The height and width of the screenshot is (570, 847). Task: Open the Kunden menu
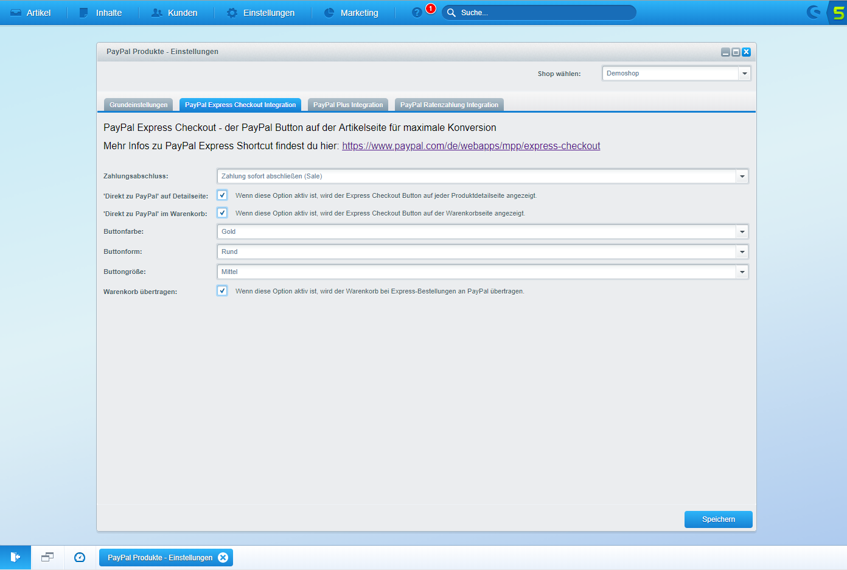(175, 13)
